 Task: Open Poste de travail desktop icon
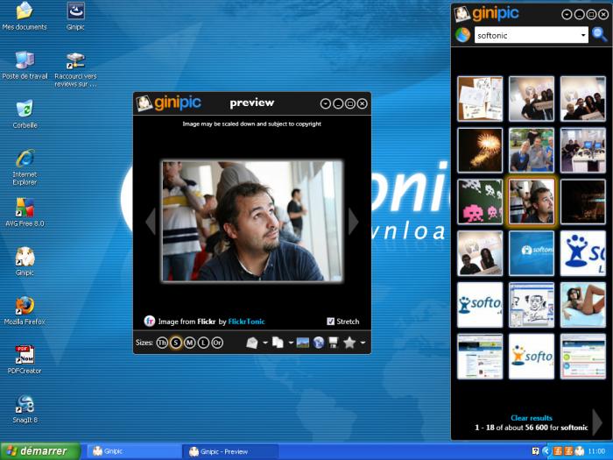(25, 66)
